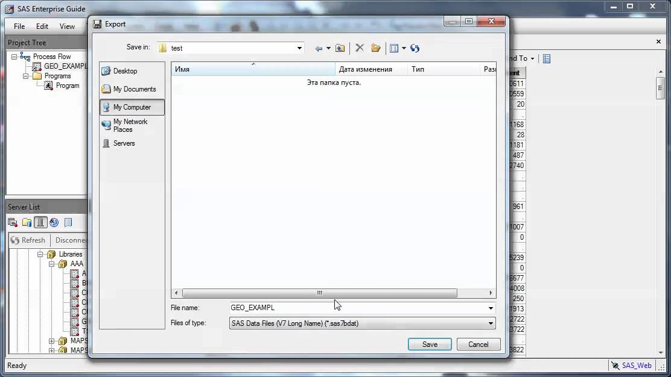Select My Computer in the places sidebar
The width and height of the screenshot is (671, 377).
point(132,107)
